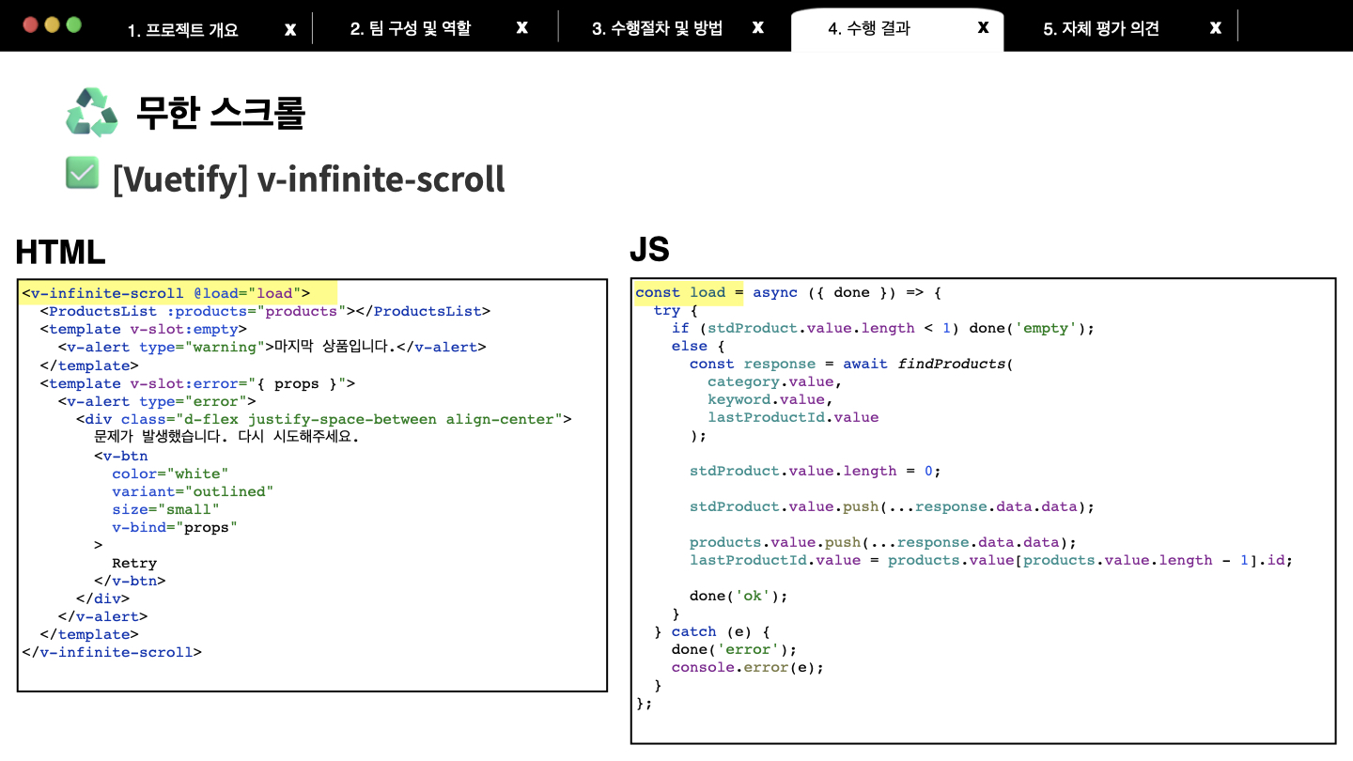
Task: Click the '마지막 상품입니다.' warning alert line
Action: pos(272,347)
